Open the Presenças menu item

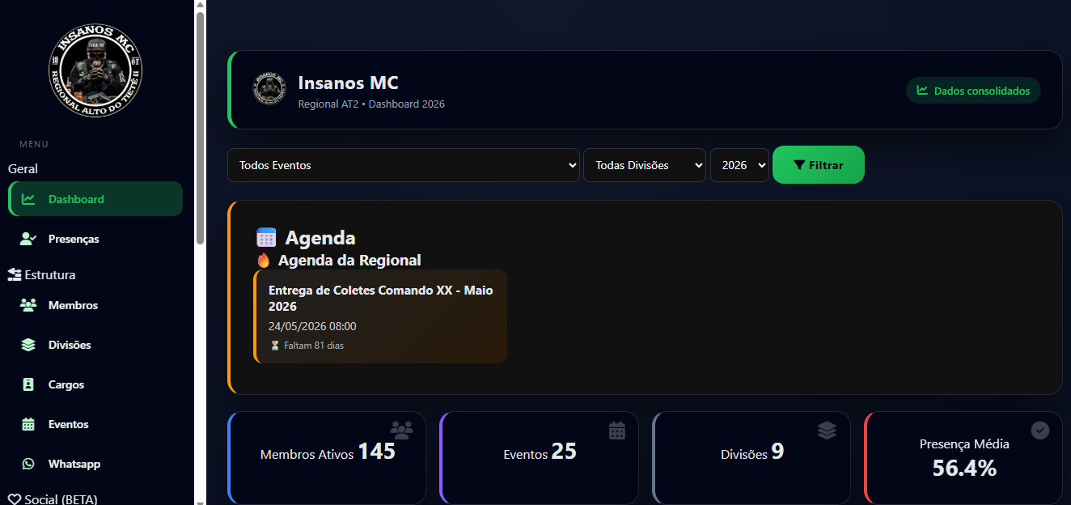(x=74, y=239)
